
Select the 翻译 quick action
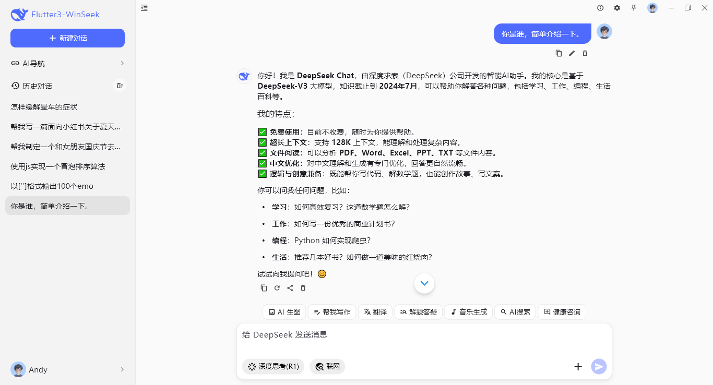[x=375, y=312]
